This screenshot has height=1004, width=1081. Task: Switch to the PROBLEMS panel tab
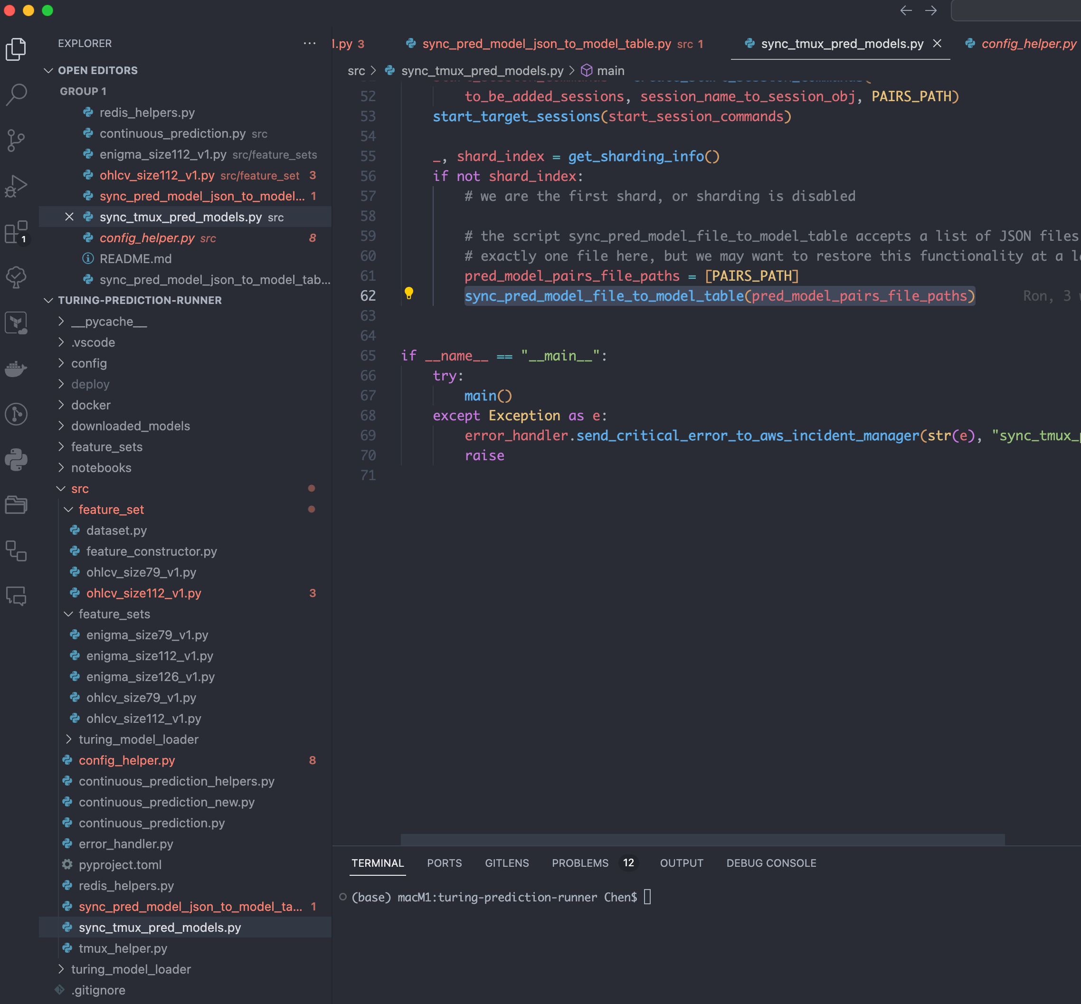pos(579,863)
